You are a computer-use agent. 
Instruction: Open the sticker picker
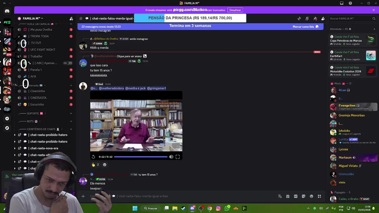tap(303, 196)
